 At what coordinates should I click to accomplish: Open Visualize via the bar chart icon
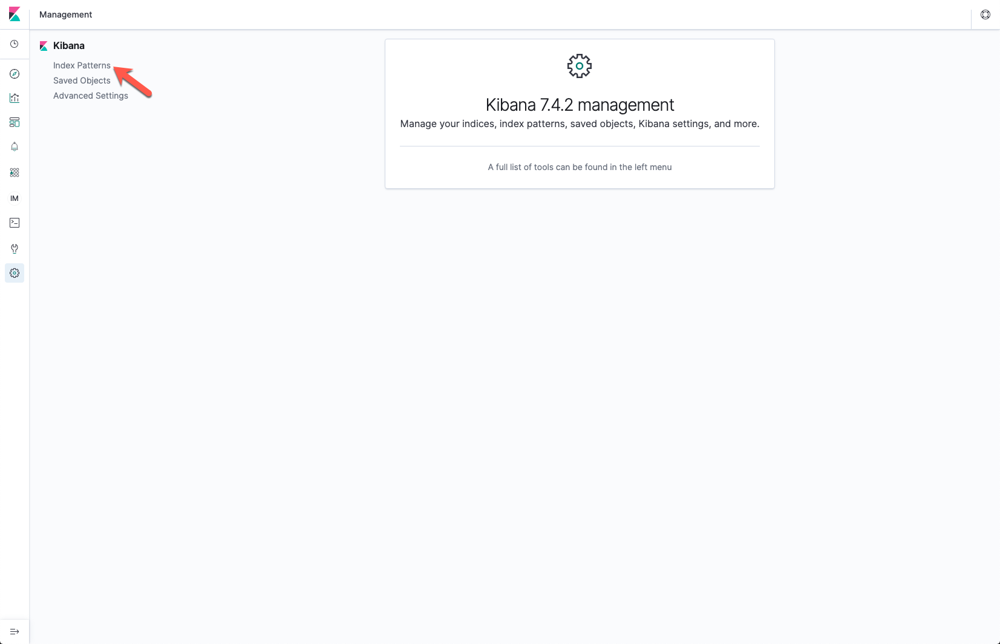[15, 98]
